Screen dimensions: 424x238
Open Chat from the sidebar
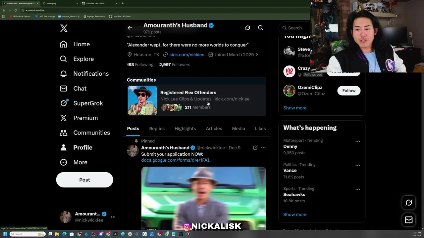tap(73, 89)
